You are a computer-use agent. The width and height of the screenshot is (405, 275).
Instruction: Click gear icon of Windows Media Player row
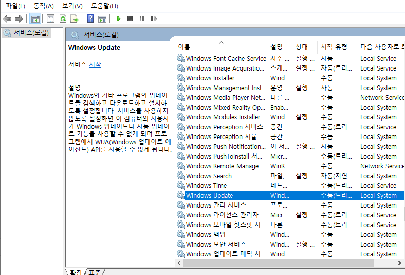181,97
